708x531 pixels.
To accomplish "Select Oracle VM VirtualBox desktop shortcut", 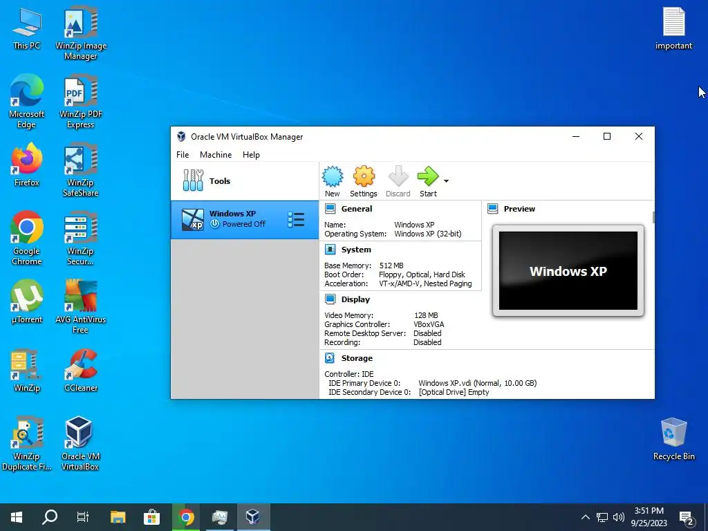I will (x=80, y=444).
